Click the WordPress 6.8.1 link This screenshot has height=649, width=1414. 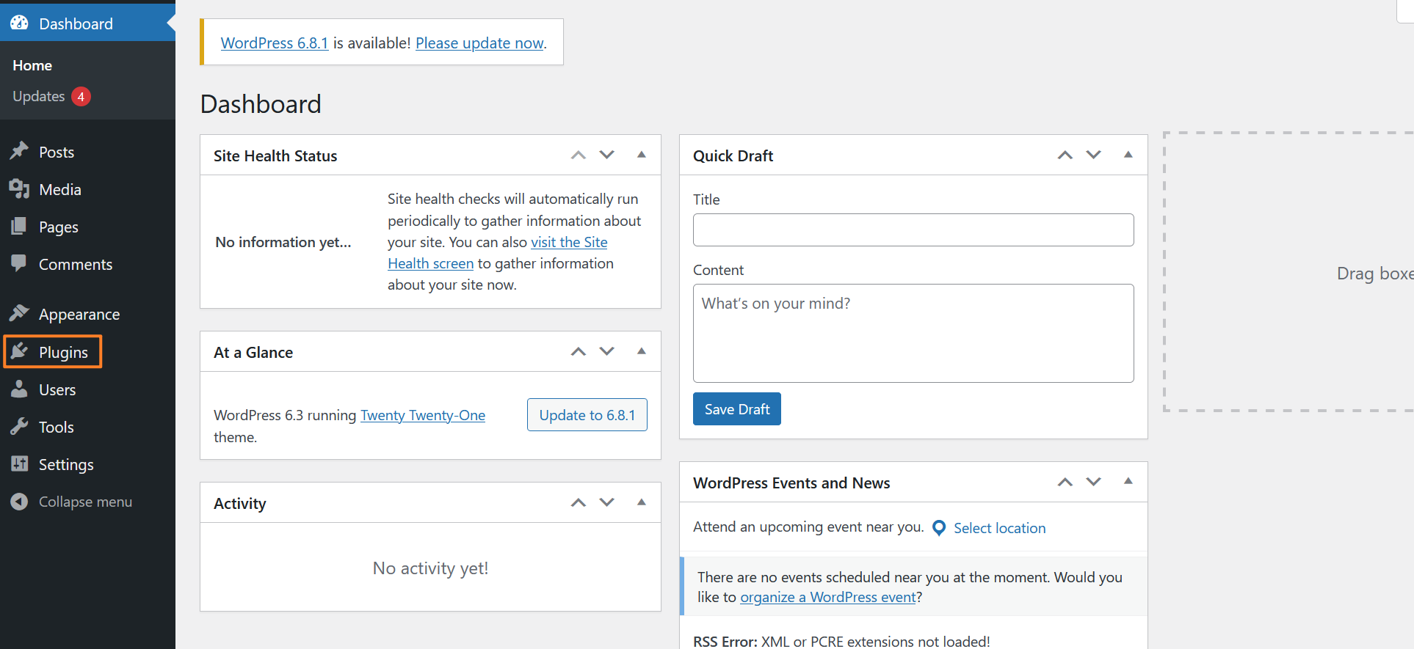[275, 43]
